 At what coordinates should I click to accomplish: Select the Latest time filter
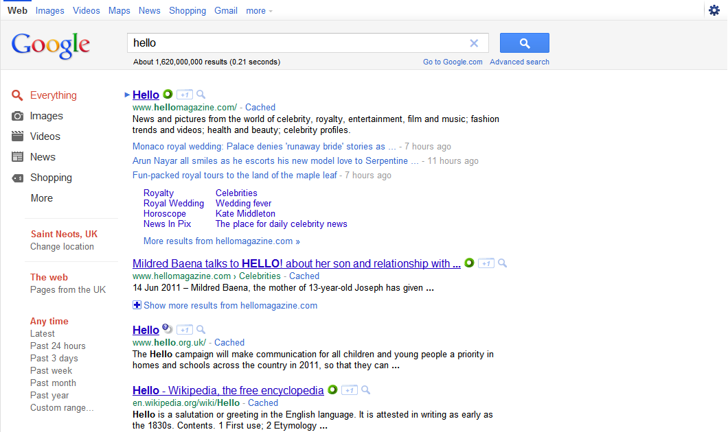click(x=43, y=333)
